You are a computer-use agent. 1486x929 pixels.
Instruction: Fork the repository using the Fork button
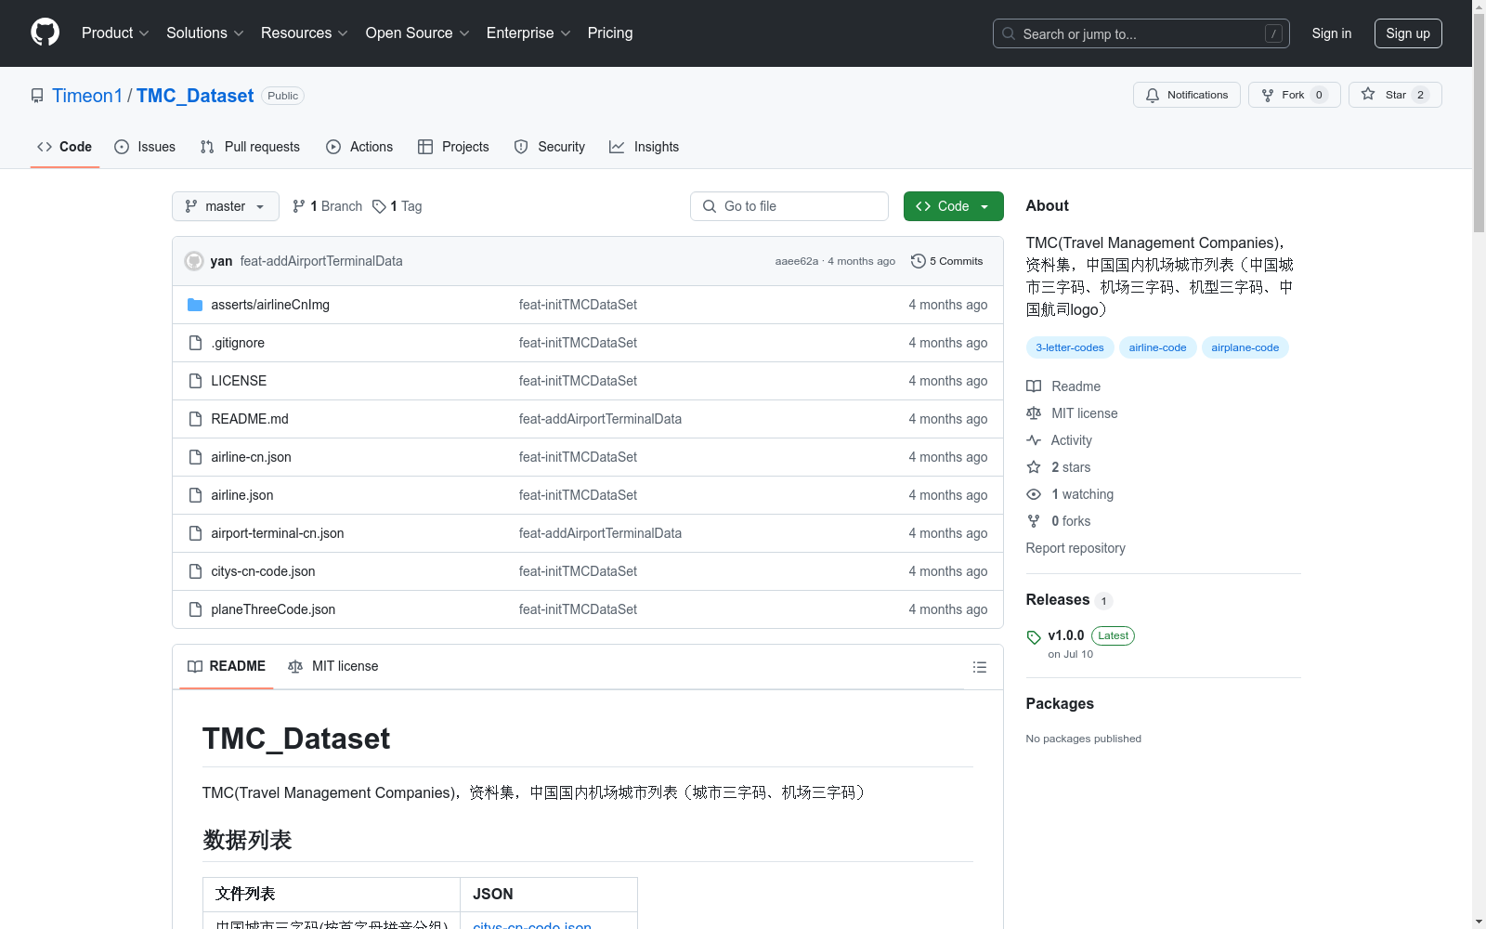point(1294,95)
